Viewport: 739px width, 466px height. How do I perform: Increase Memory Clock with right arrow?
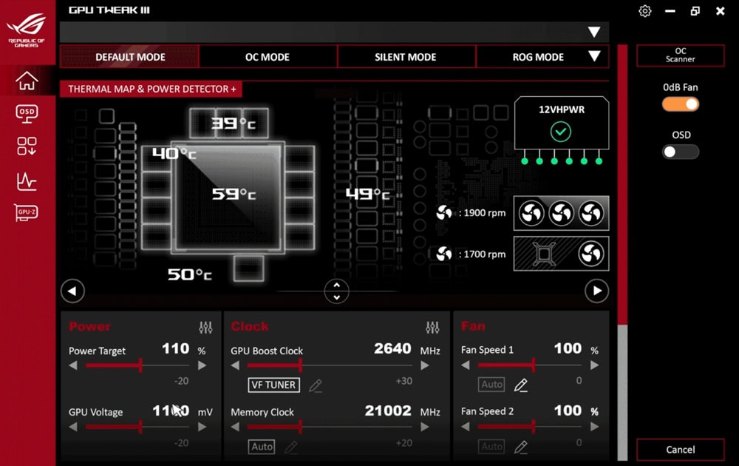[x=425, y=427]
